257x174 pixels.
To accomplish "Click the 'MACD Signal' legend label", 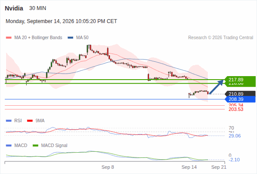I will pyautogui.click(x=54, y=145).
